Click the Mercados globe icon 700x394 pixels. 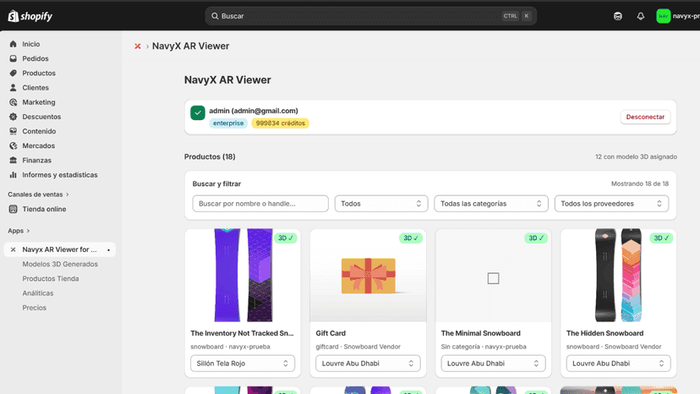pyautogui.click(x=13, y=145)
